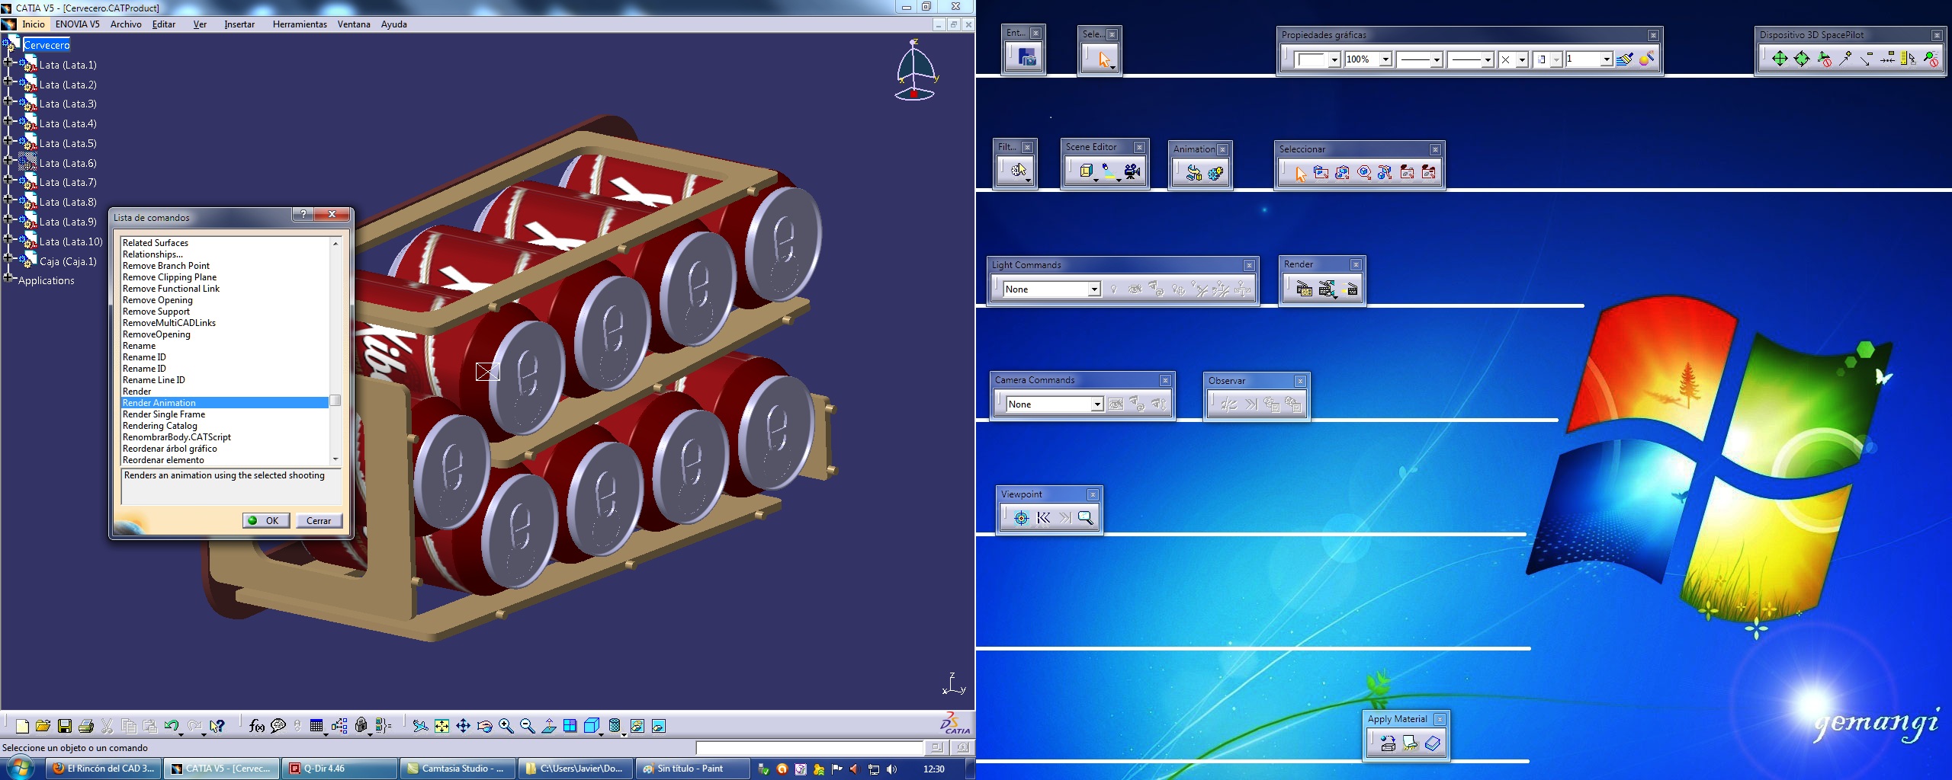
Task: Open the Archivo menu
Action: click(x=126, y=24)
